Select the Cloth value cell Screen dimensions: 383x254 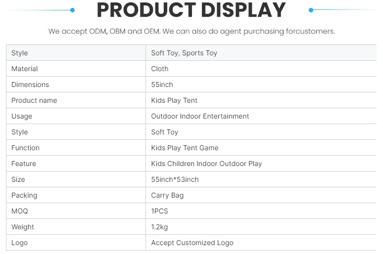[x=261, y=69]
